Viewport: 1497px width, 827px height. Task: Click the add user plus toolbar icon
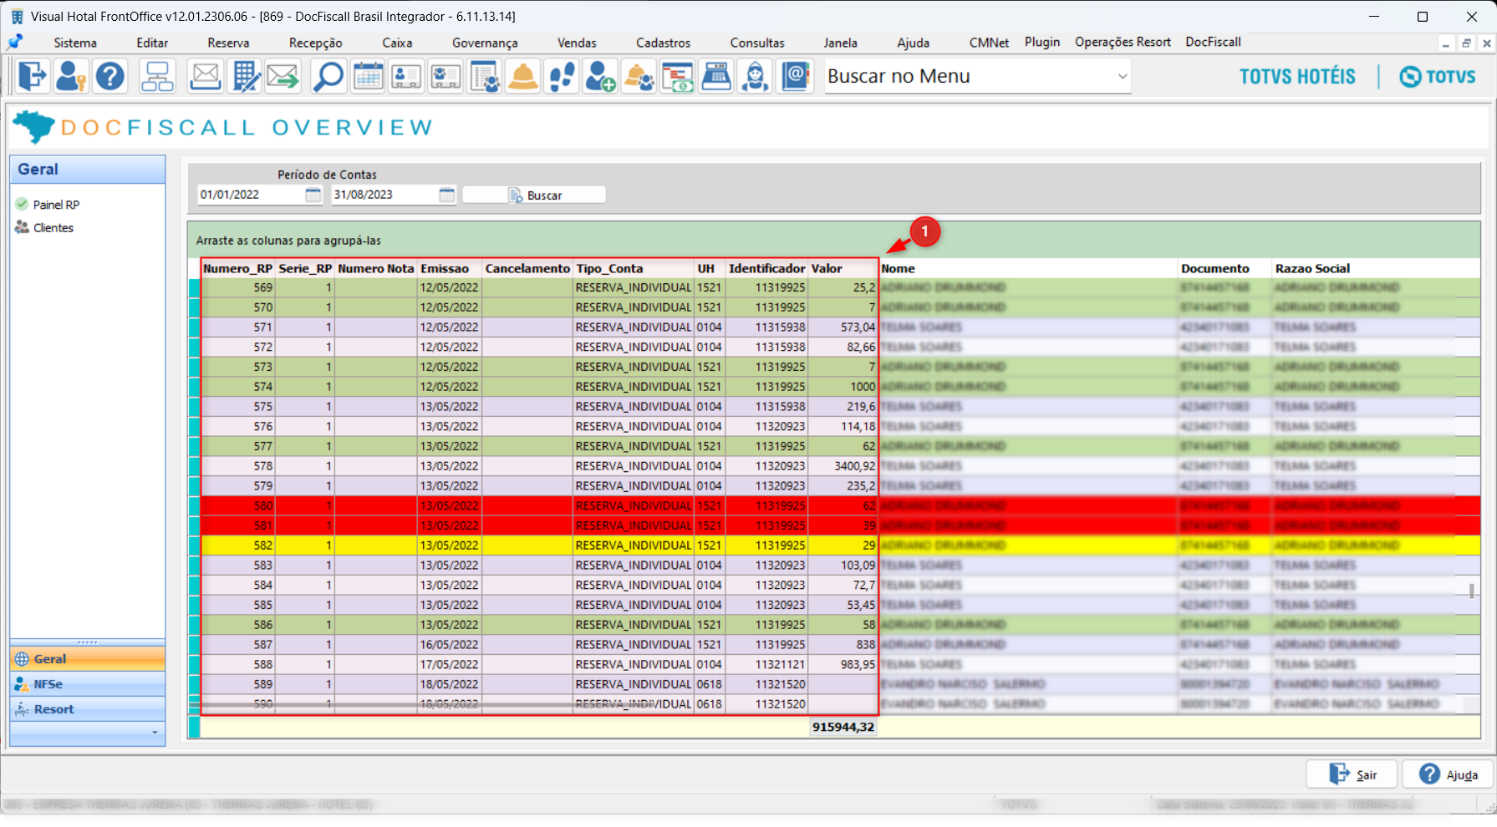[x=600, y=76]
